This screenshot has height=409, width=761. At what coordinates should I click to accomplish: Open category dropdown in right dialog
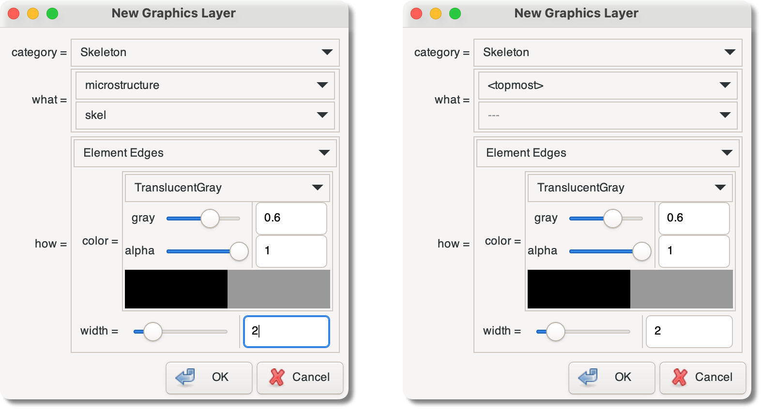(x=608, y=52)
